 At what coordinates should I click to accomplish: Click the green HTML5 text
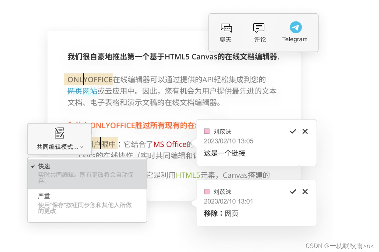(188, 175)
